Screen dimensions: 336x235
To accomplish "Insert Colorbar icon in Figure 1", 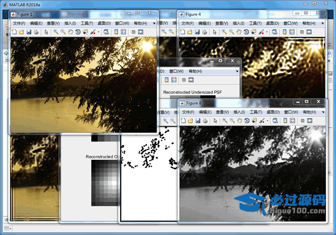I will [x=116, y=32].
